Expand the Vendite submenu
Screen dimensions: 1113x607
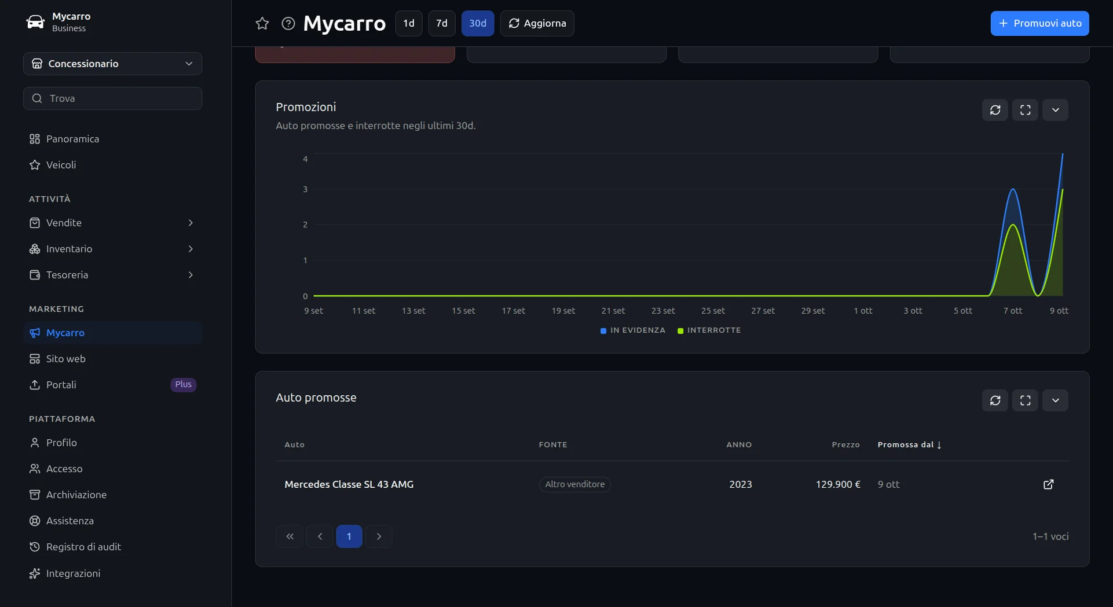click(112, 223)
